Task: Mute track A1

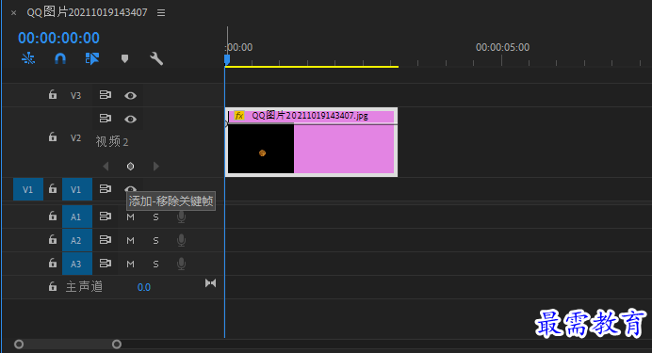Action: pos(130,217)
